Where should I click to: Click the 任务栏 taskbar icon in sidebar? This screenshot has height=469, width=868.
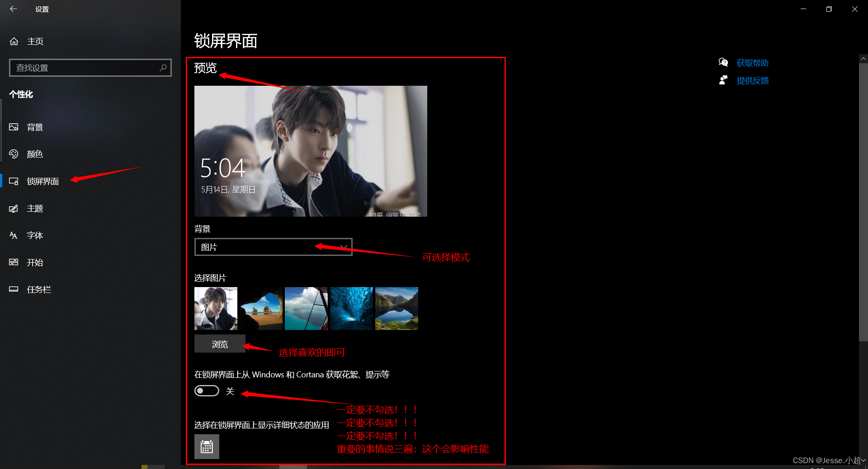click(x=14, y=289)
